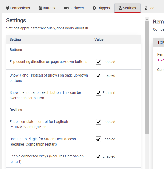Click the settings panel vertical scrollbar

pos(147,77)
